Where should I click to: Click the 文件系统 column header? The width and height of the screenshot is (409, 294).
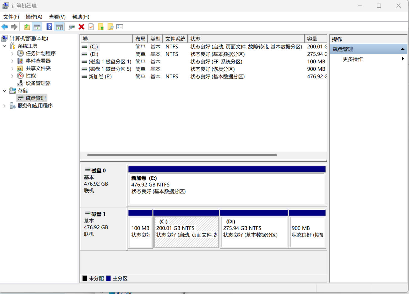(175, 39)
